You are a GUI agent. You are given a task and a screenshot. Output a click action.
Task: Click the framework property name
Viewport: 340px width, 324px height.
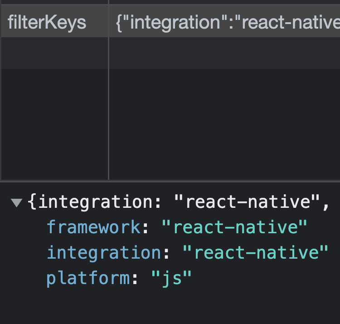click(94, 227)
